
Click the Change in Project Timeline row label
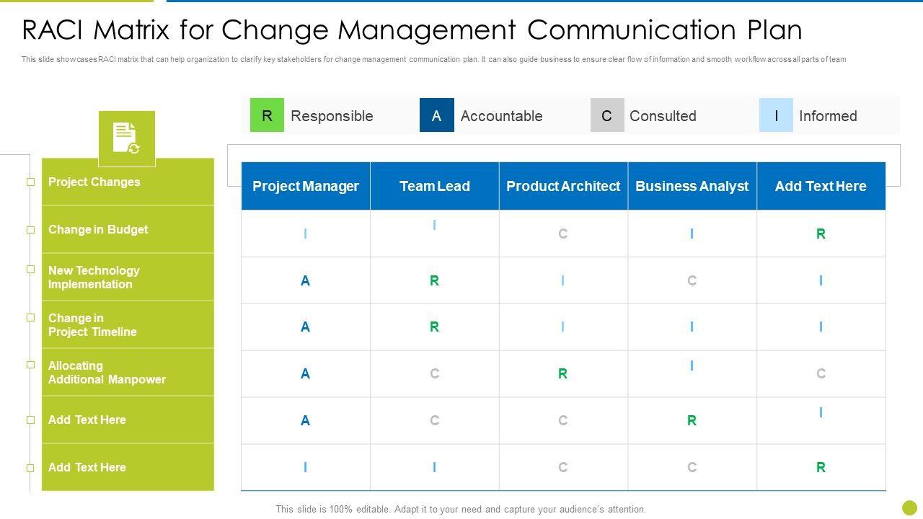(92, 325)
